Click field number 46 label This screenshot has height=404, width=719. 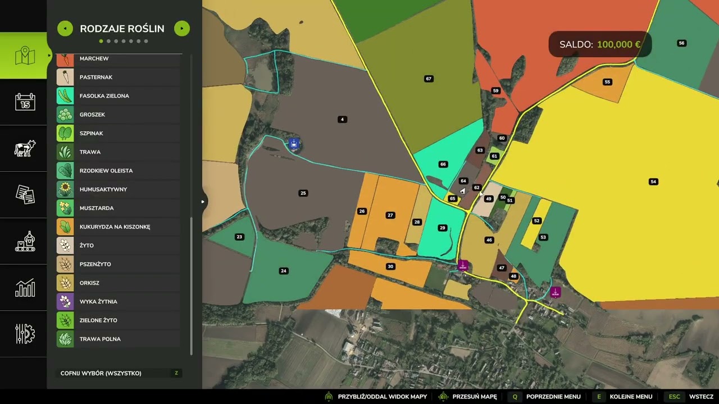[489, 240]
